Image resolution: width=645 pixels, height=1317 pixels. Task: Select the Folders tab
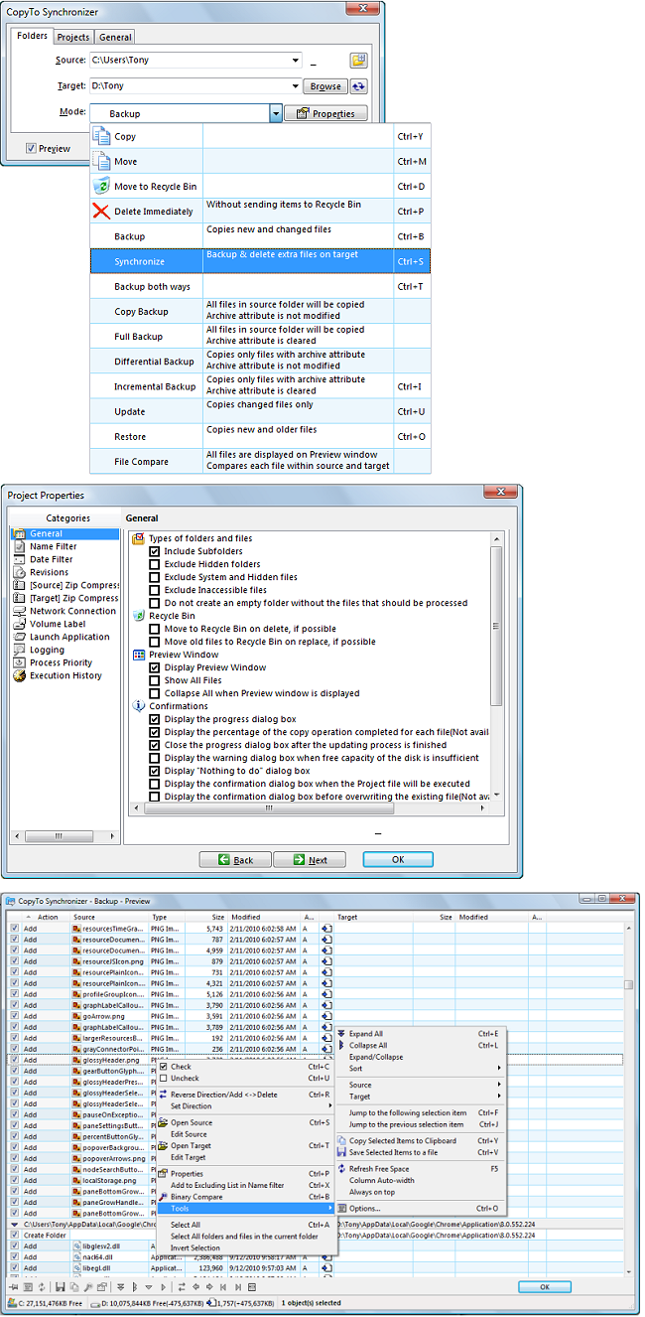(32, 36)
